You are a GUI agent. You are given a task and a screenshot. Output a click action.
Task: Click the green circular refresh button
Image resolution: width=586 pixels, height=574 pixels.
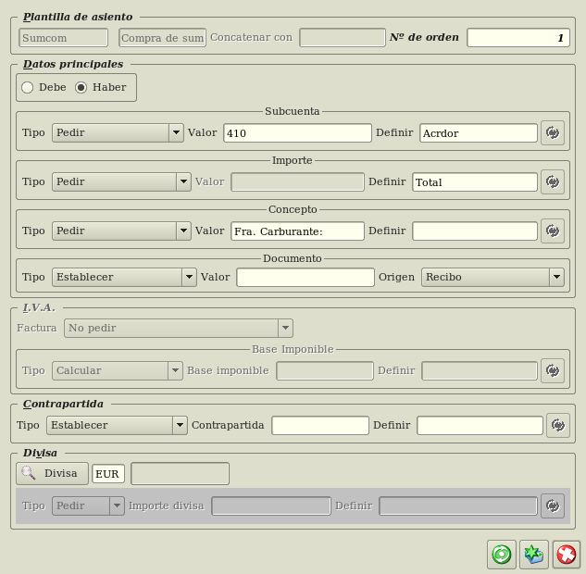pos(502,554)
